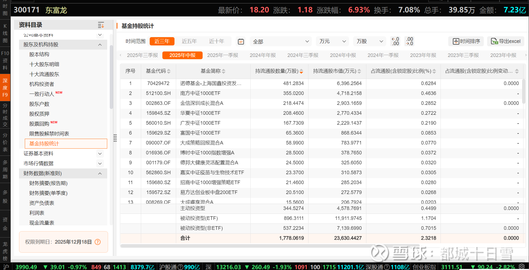Switch to the 2025年中报 tab
Viewport: 529px width, 270px height.
click(x=182, y=55)
